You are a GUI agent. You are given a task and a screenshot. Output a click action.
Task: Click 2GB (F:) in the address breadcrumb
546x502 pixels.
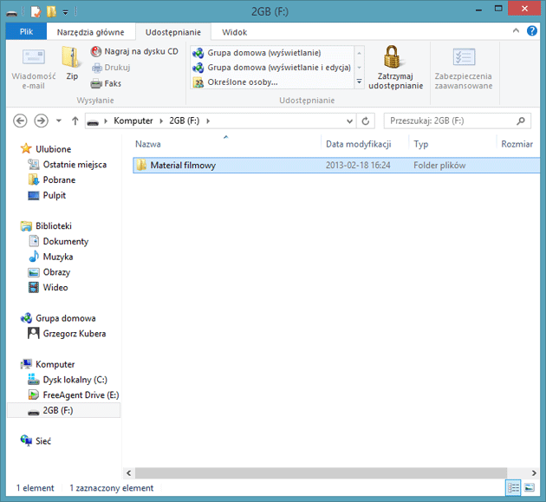pyautogui.click(x=185, y=121)
